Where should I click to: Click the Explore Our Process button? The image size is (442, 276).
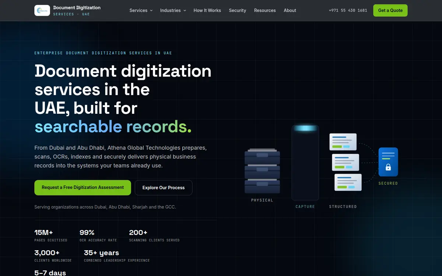pos(164,188)
